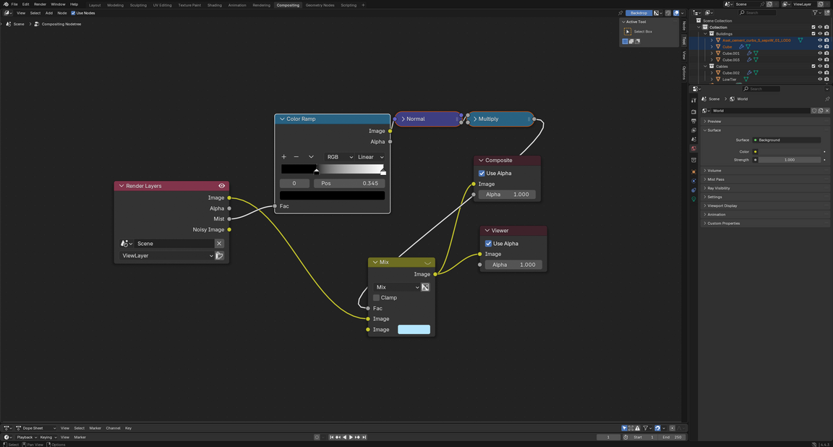Switch to the Geometry Nodes workspace tab

(320, 5)
